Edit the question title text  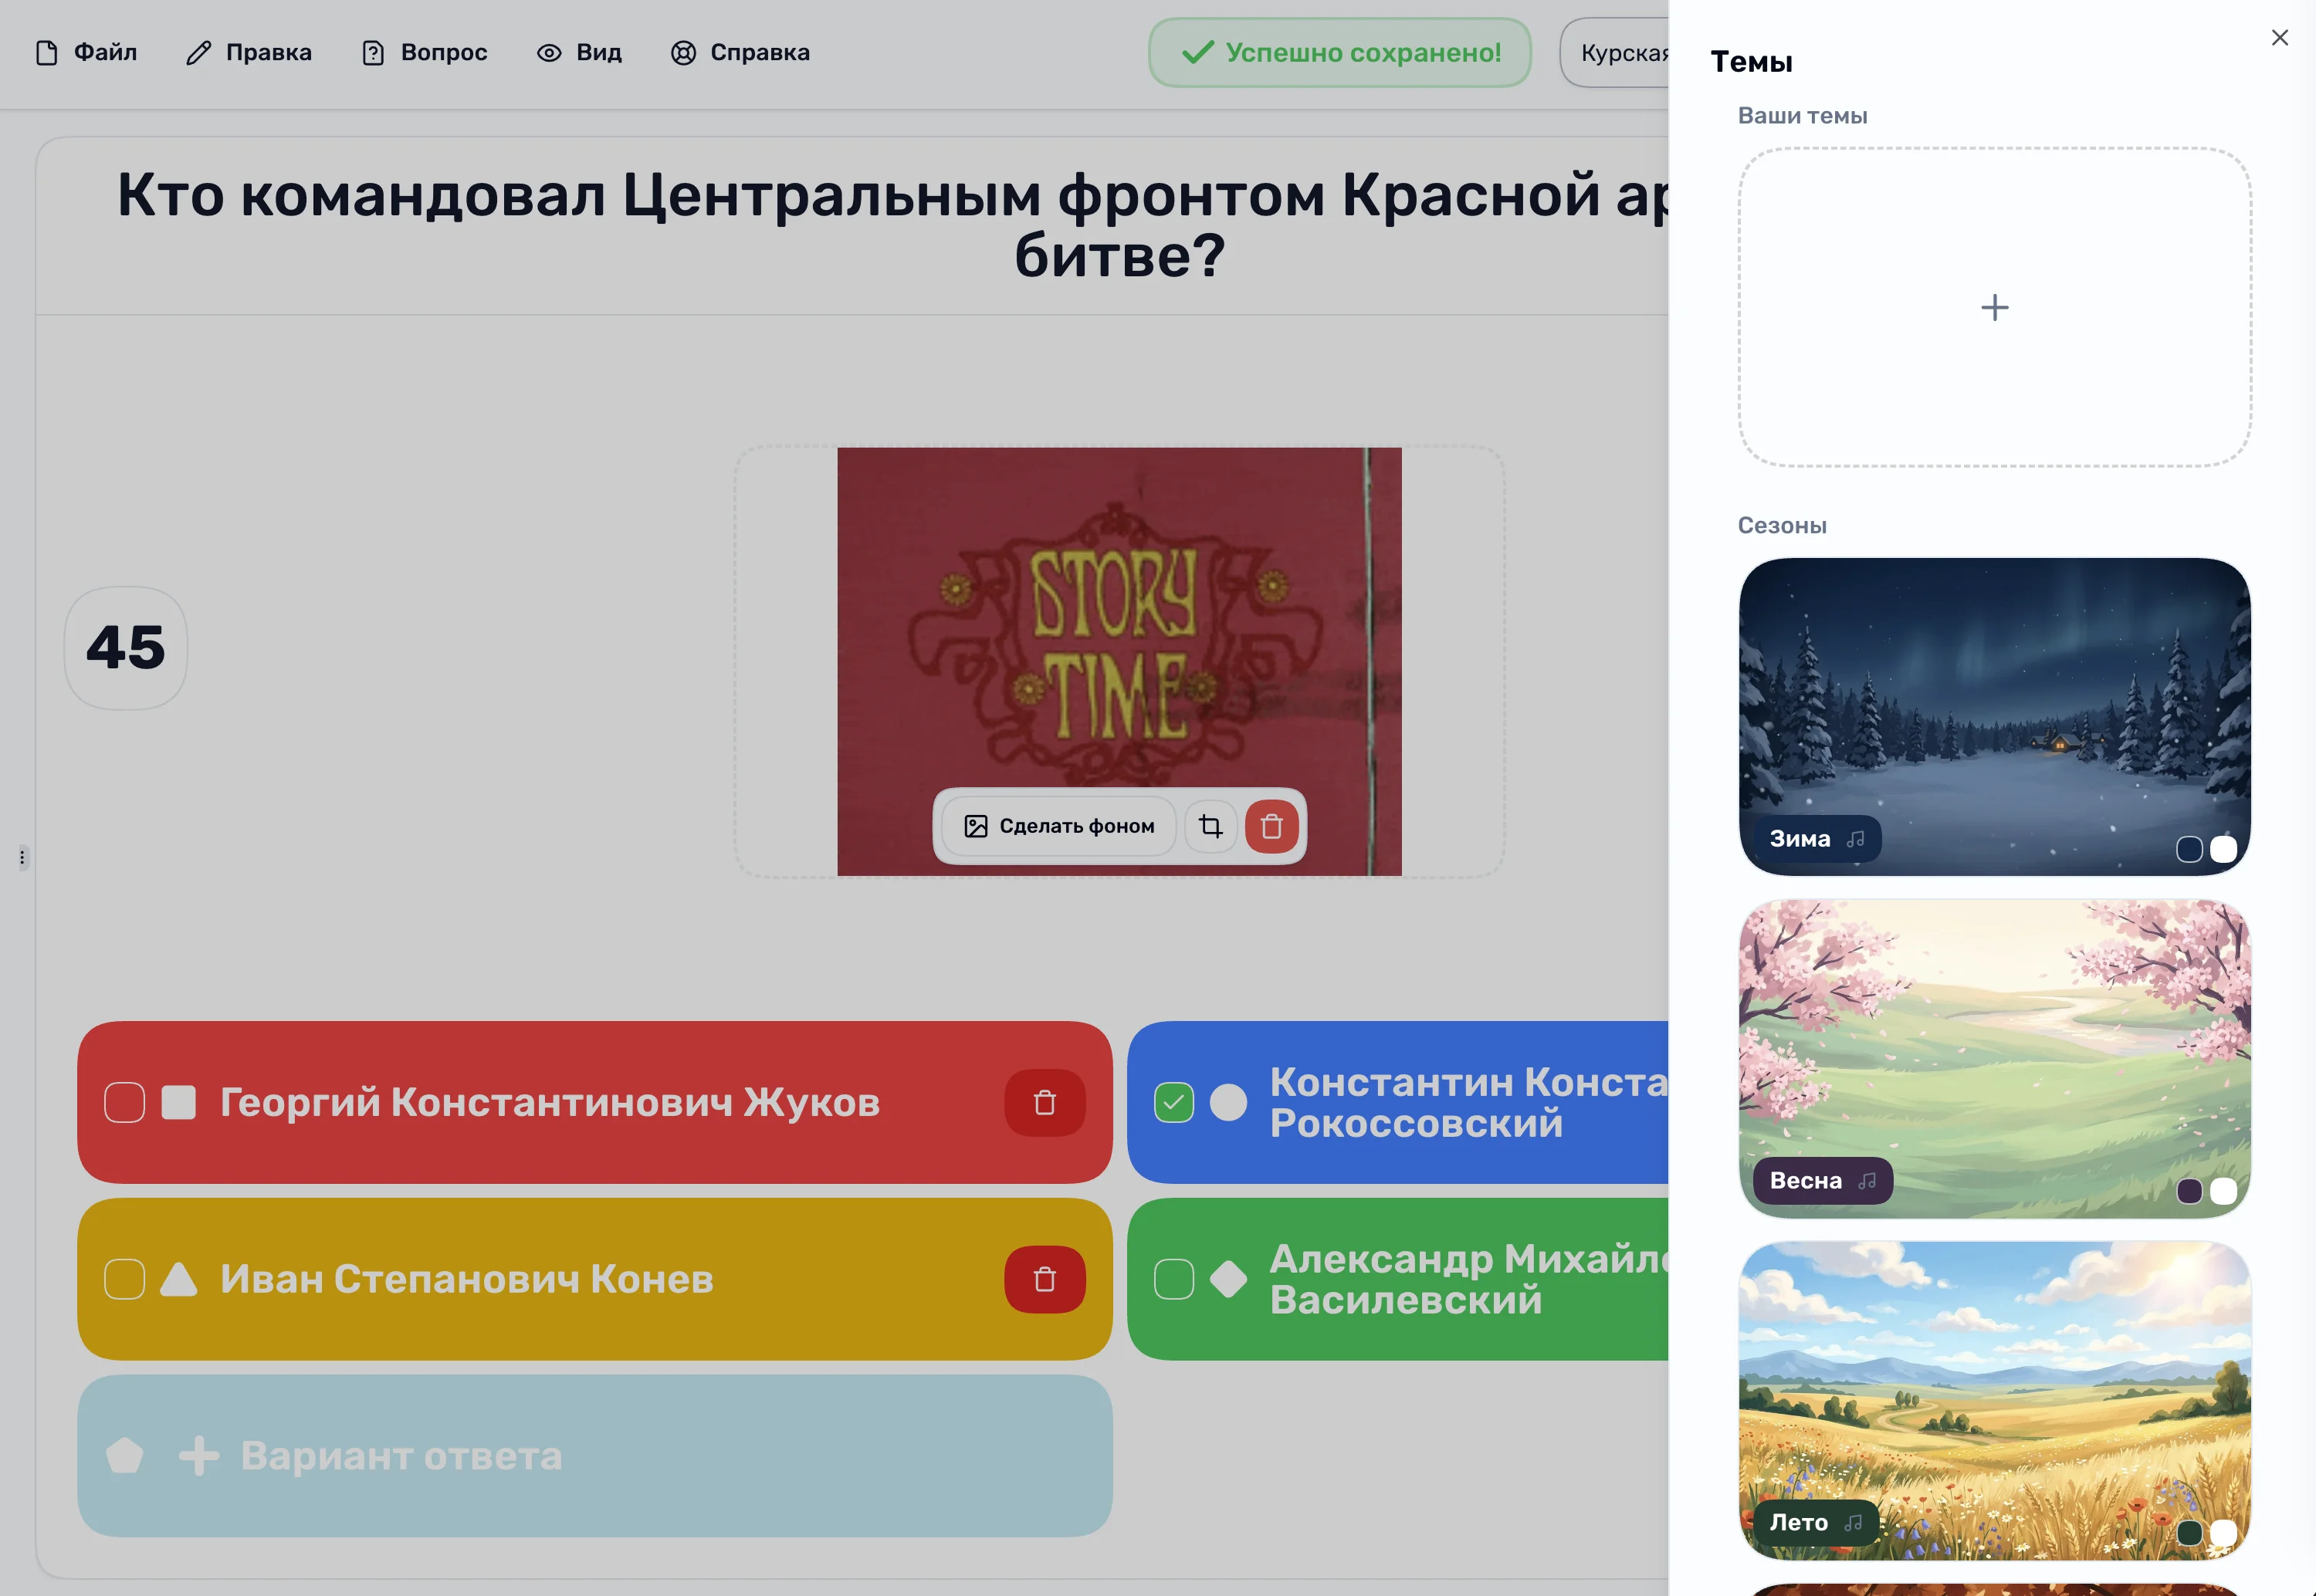(x=892, y=225)
